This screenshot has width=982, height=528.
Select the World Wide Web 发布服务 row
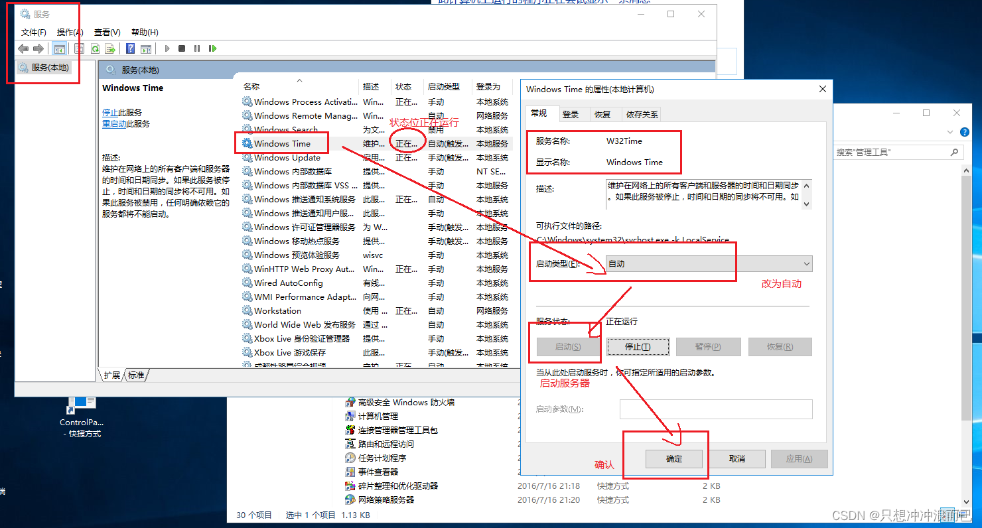click(377, 325)
